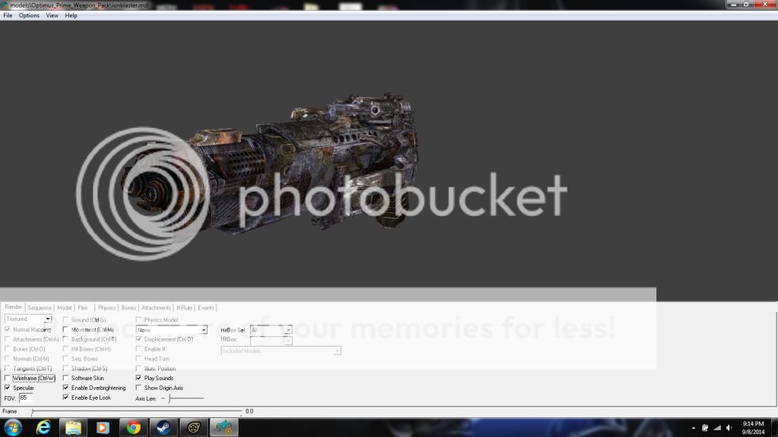Open Windows Media Player from taskbar

pos(103,427)
